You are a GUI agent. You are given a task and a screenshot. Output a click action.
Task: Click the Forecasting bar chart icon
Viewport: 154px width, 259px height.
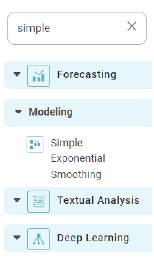39,76
